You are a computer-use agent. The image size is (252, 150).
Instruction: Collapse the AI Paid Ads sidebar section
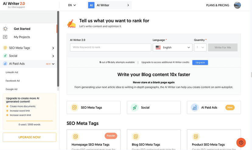coord(53,64)
